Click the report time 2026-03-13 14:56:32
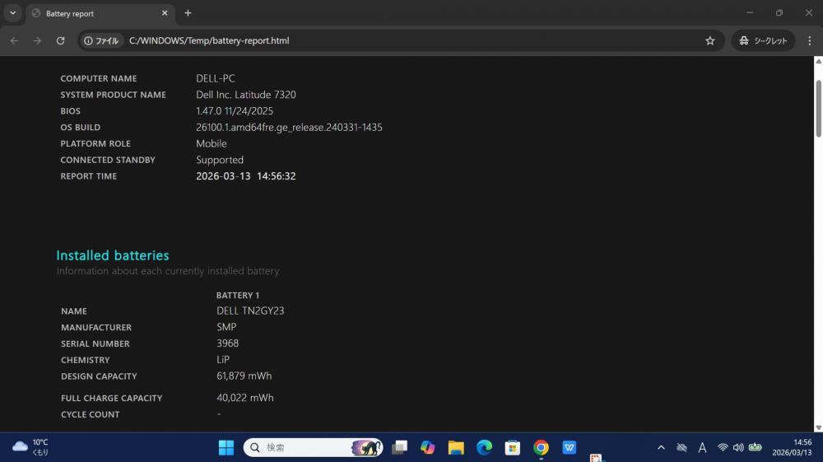The width and height of the screenshot is (823, 462). pyautogui.click(x=245, y=176)
